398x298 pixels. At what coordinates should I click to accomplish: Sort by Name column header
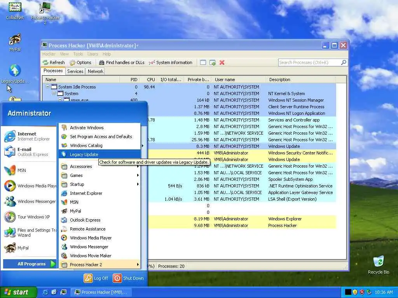tap(81, 80)
